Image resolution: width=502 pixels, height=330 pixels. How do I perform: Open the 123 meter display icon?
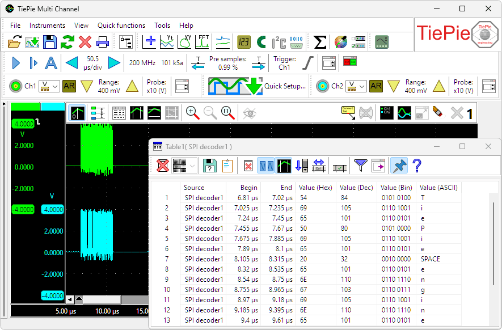[x=244, y=42]
